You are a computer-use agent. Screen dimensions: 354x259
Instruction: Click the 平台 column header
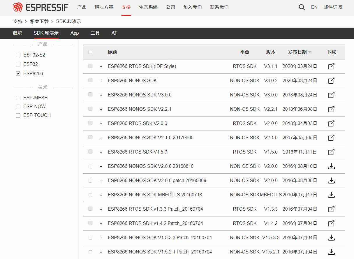(x=245, y=52)
